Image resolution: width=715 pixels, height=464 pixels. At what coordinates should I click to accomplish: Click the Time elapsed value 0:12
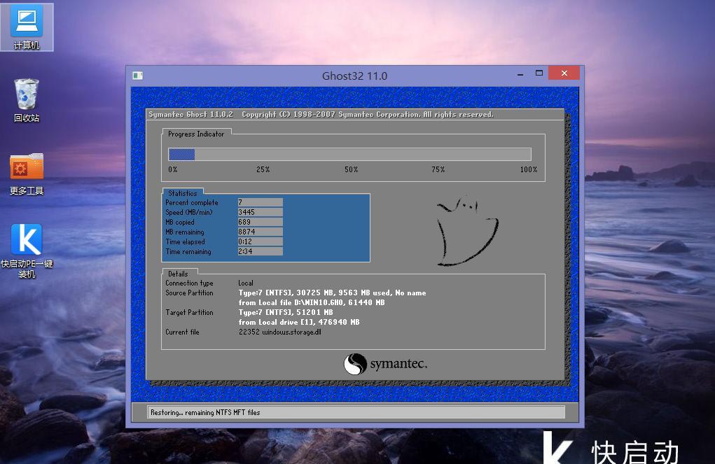[260, 241]
